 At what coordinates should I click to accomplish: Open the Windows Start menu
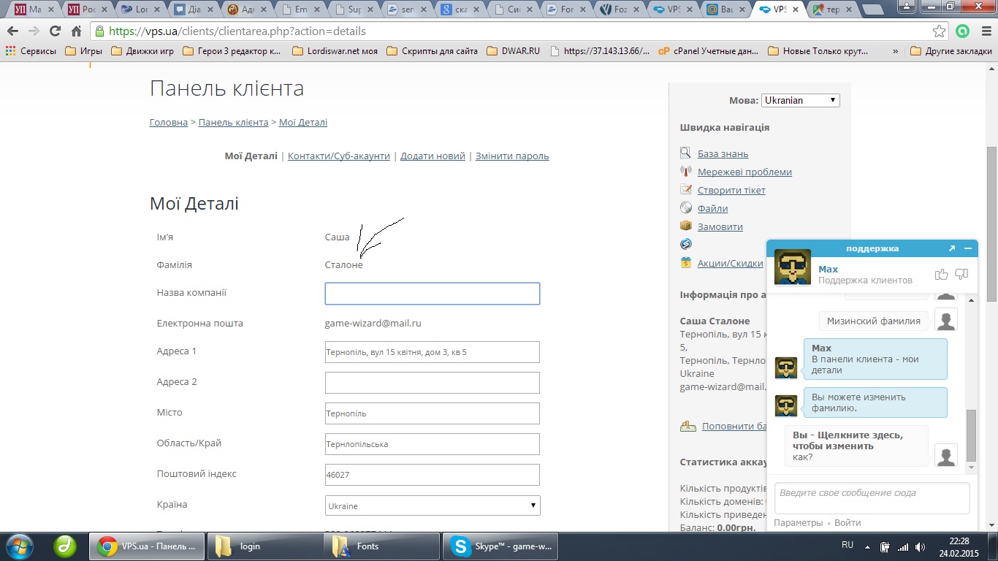tap(19, 546)
